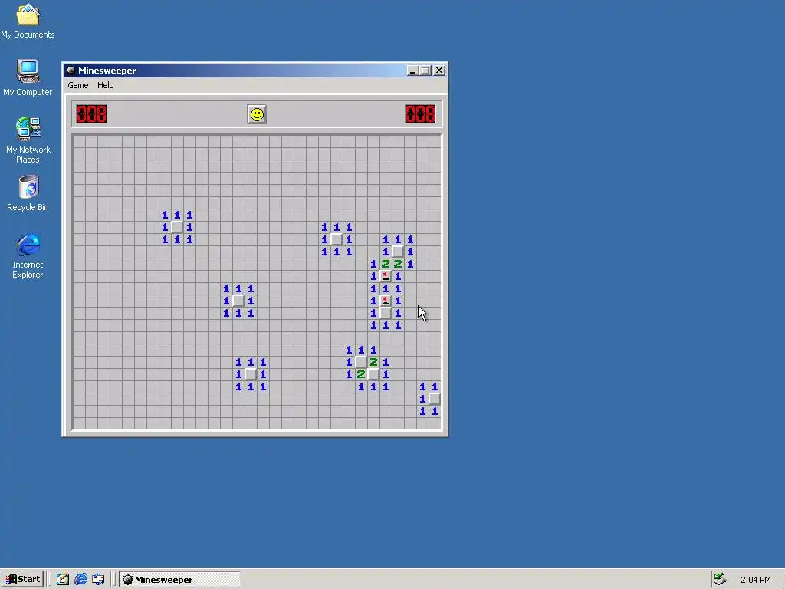The height and width of the screenshot is (589, 785).
Task: Open the Game menu
Action: (78, 85)
